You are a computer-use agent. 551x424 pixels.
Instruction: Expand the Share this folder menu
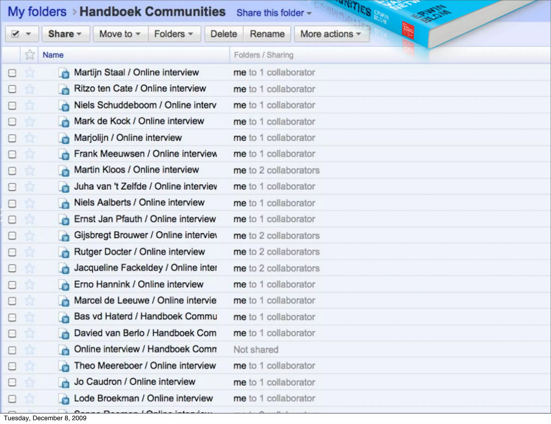pos(274,13)
